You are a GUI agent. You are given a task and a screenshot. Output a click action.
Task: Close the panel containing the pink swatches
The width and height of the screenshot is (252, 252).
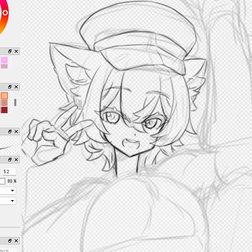pyautogui.click(x=16, y=51)
